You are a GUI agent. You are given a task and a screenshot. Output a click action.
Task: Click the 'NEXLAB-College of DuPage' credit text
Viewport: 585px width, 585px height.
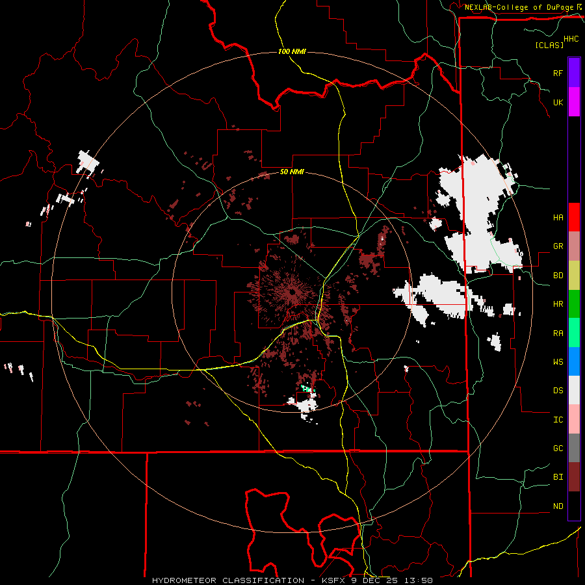coord(519,7)
